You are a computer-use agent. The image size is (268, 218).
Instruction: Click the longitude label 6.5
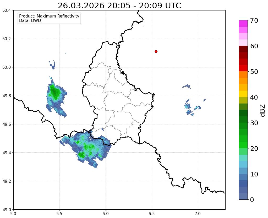click(x=152, y=214)
